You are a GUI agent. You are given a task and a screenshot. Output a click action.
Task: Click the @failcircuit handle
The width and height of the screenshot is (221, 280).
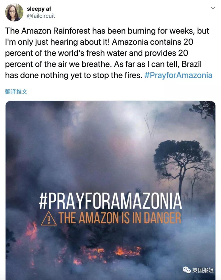[x=41, y=16]
